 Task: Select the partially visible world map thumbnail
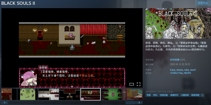tap(133, 94)
